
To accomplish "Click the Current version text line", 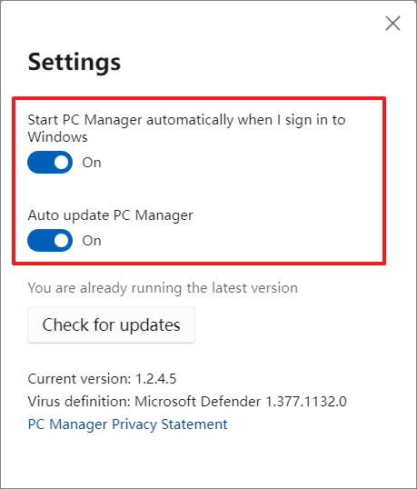I will tap(102, 379).
